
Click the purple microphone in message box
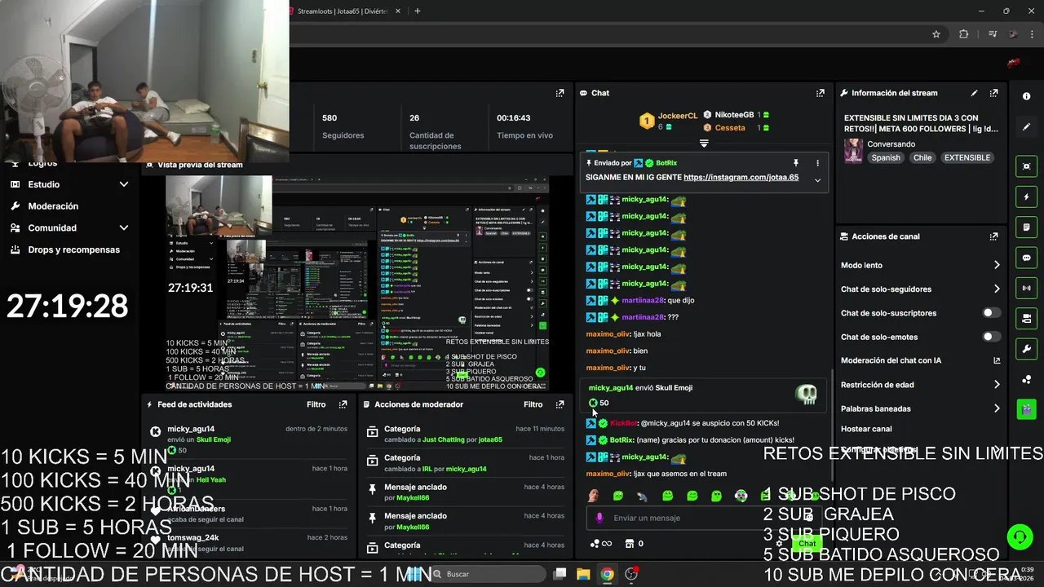point(599,518)
